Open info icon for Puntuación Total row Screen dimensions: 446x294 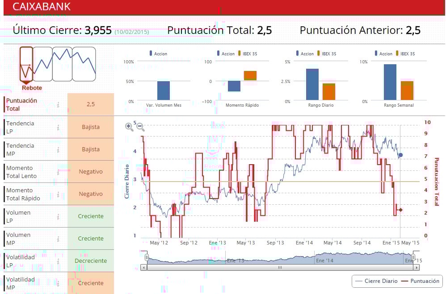[58, 105]
